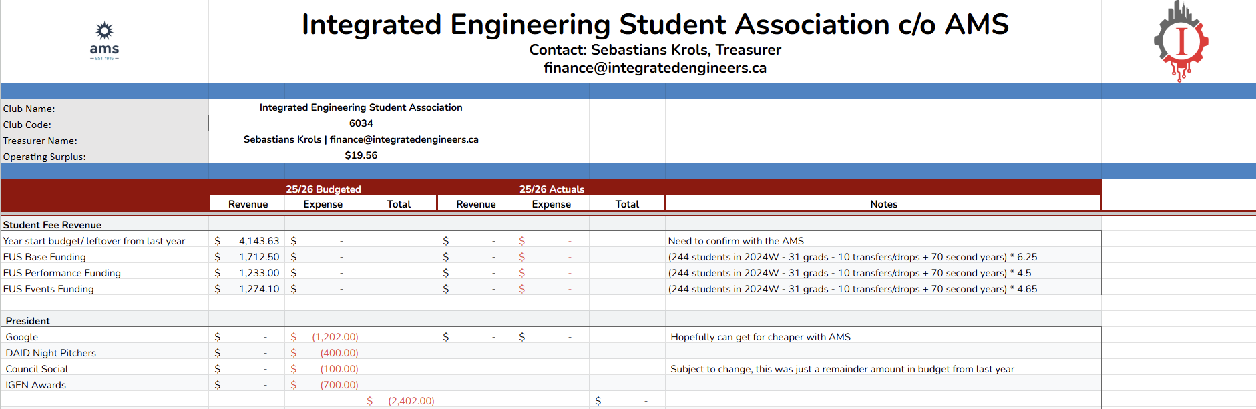Select the 'President' section heading

coord(28,321)
